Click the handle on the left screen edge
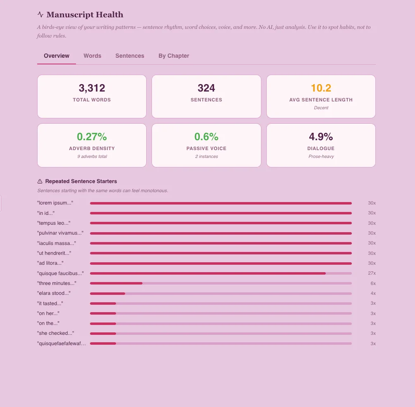The image size is (415, 407). [1, 203]
